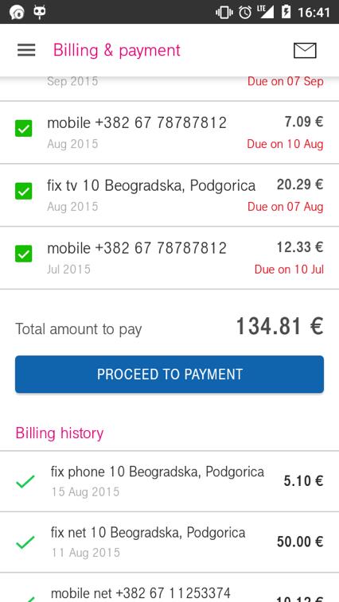Open fix phone 5.10 € history entry
This screenshot has height=602, width=339.
pyautogui.click(x=169, y=481)
